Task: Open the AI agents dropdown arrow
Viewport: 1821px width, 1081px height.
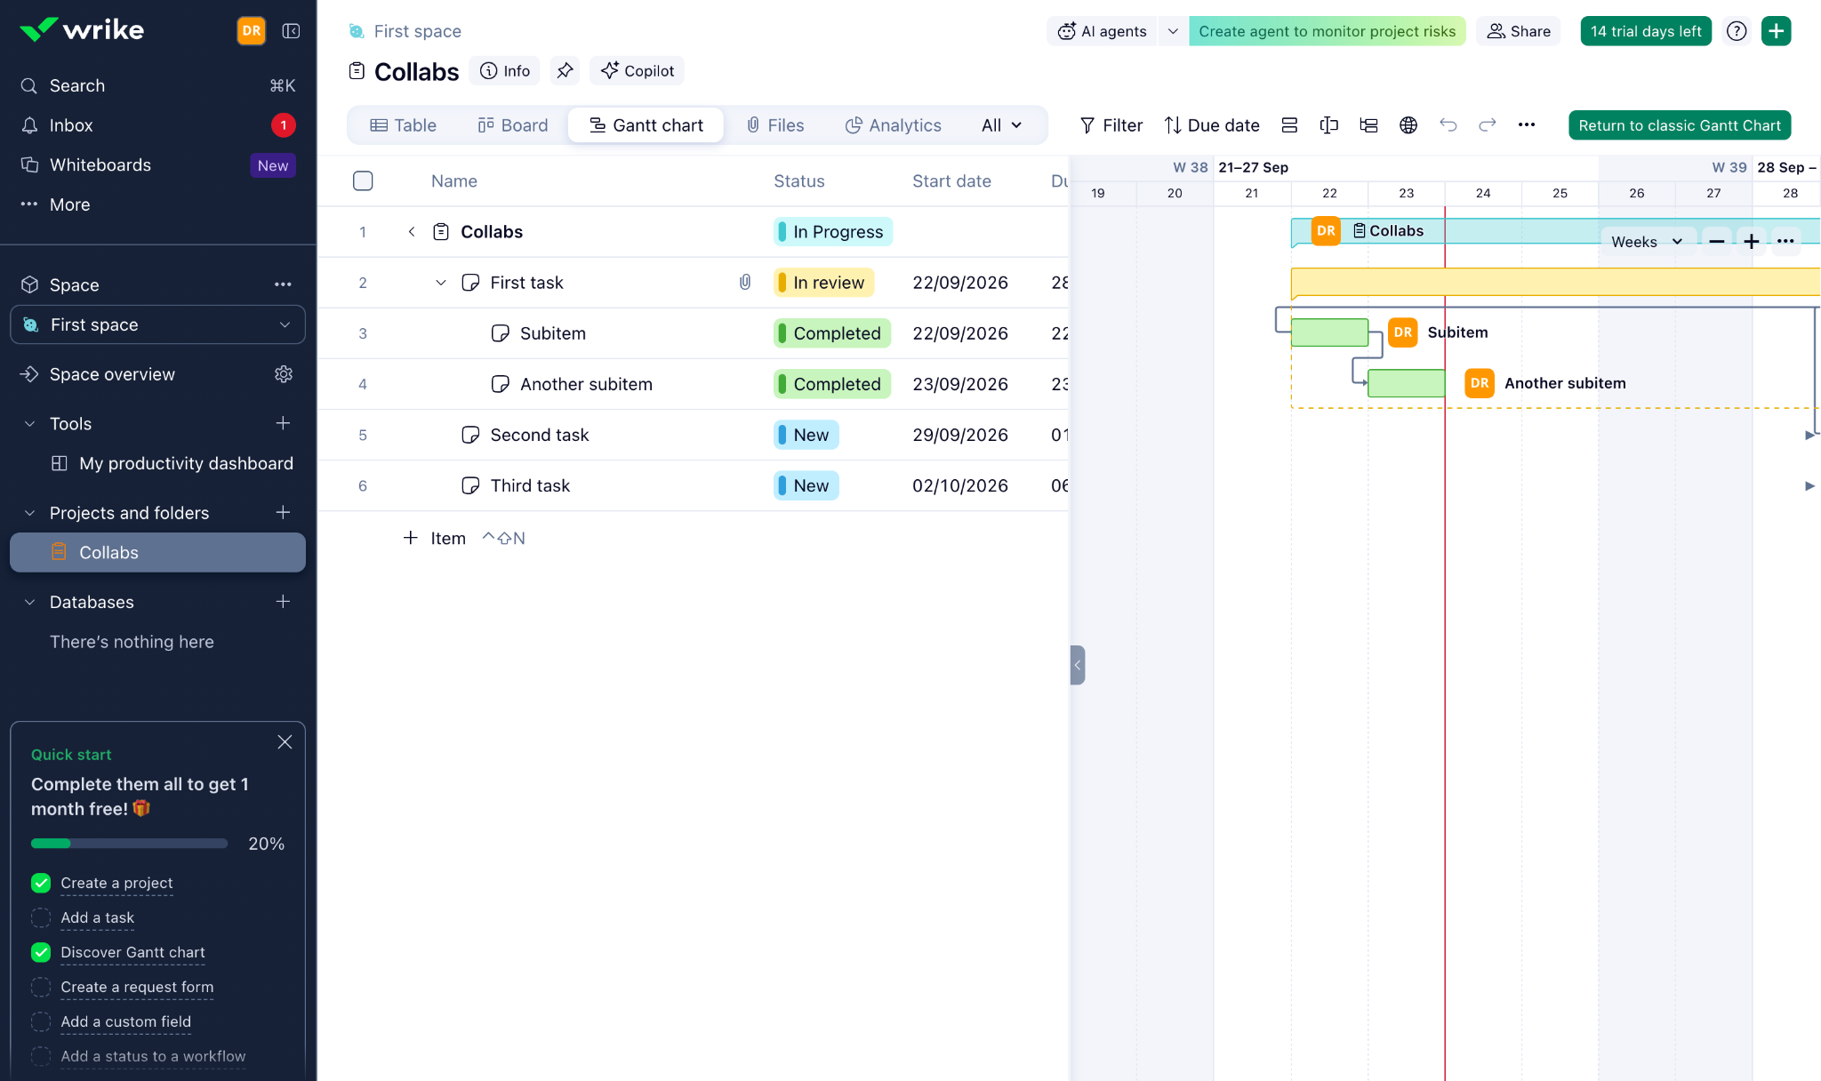Action: pyautogui.click(x=1173, y=31)
